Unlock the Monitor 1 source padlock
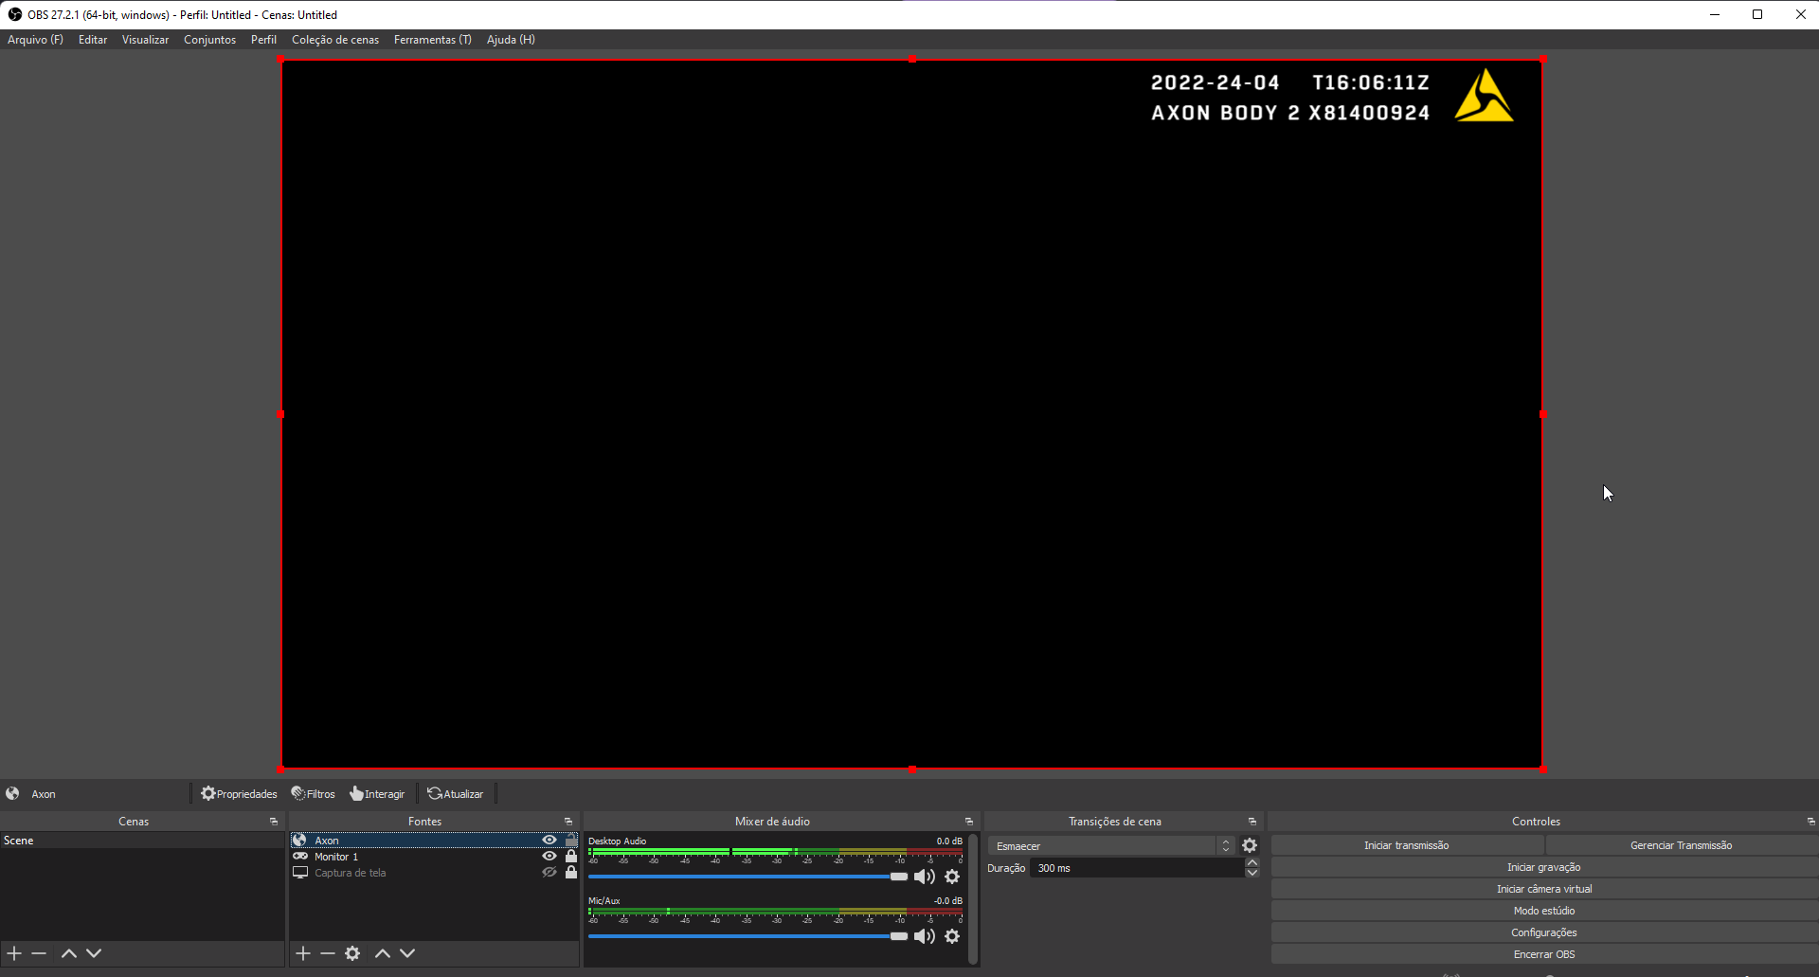 click(569, 856)
